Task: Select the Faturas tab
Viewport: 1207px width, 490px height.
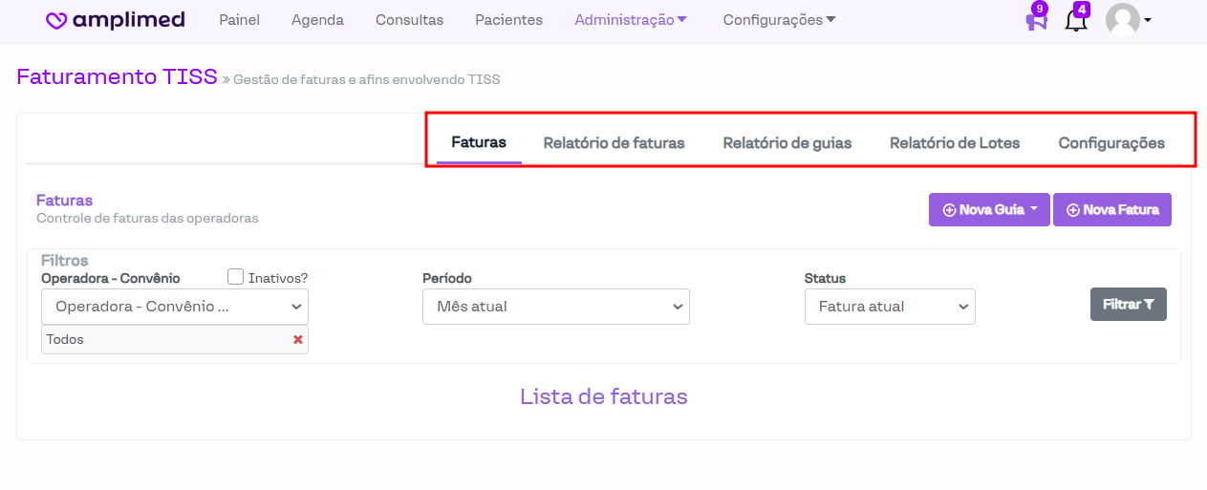Action: pos(479,143)
